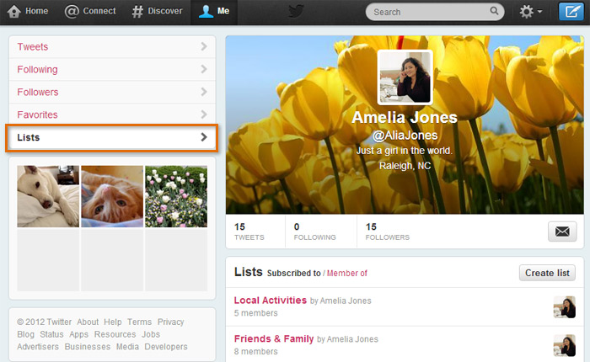Open Following in the sidebar
590x362 pixels.
(112, 69)
